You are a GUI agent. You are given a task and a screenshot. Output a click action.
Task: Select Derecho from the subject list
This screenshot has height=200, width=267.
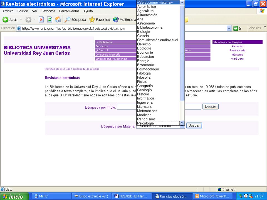(x=158, y=44)
